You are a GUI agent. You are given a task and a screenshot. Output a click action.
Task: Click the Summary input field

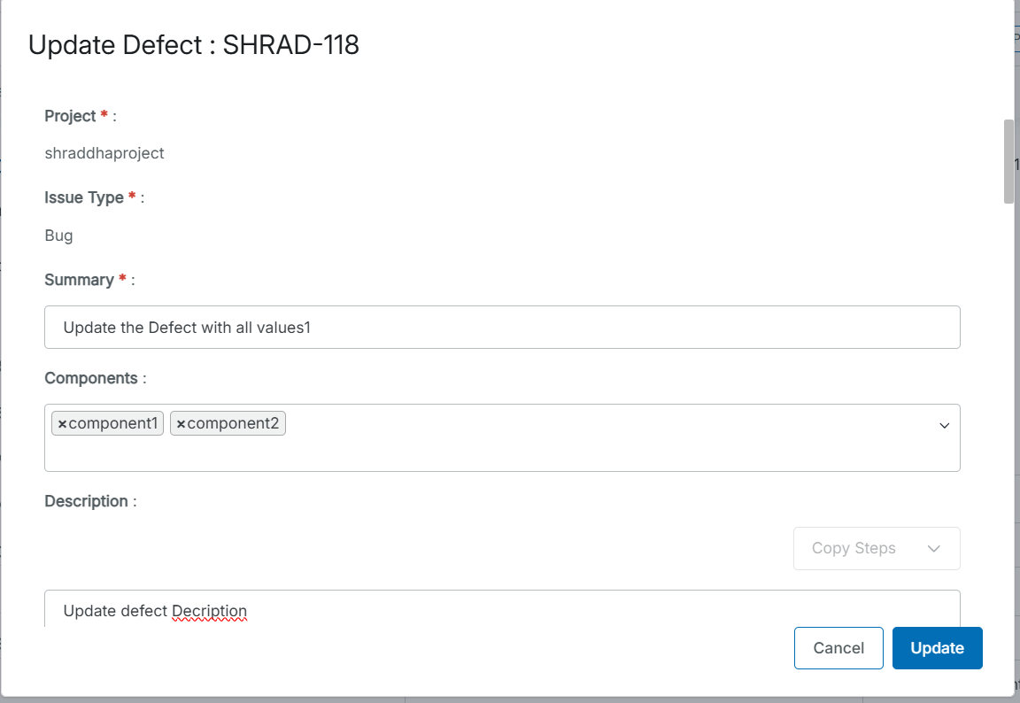[502, 327]
